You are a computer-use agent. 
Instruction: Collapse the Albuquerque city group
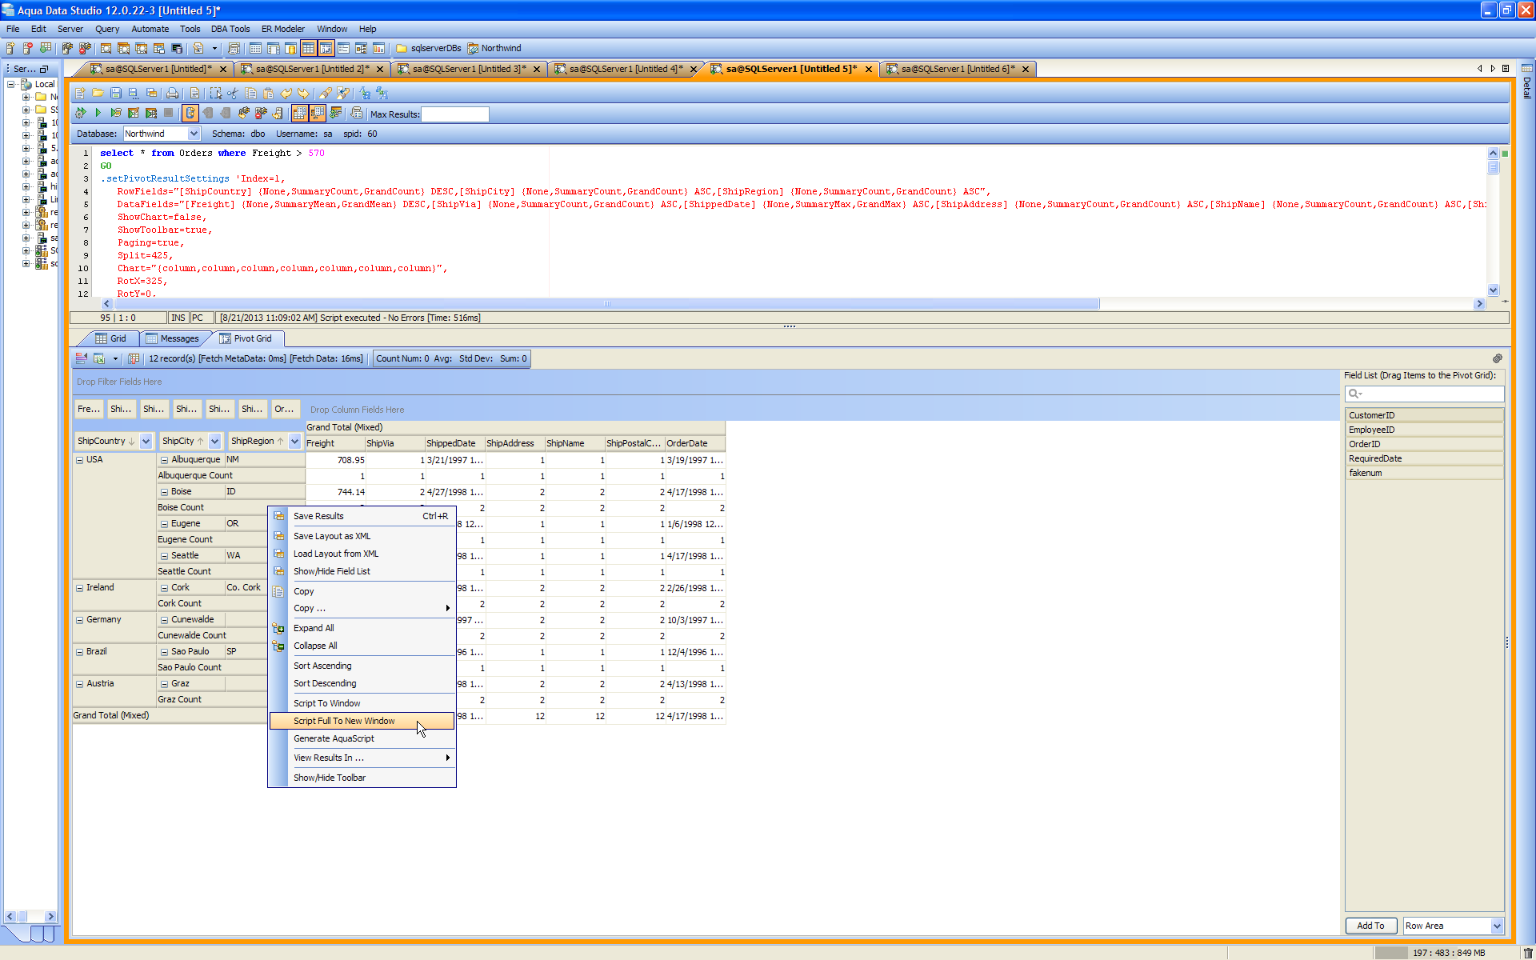tap(164, 460)
